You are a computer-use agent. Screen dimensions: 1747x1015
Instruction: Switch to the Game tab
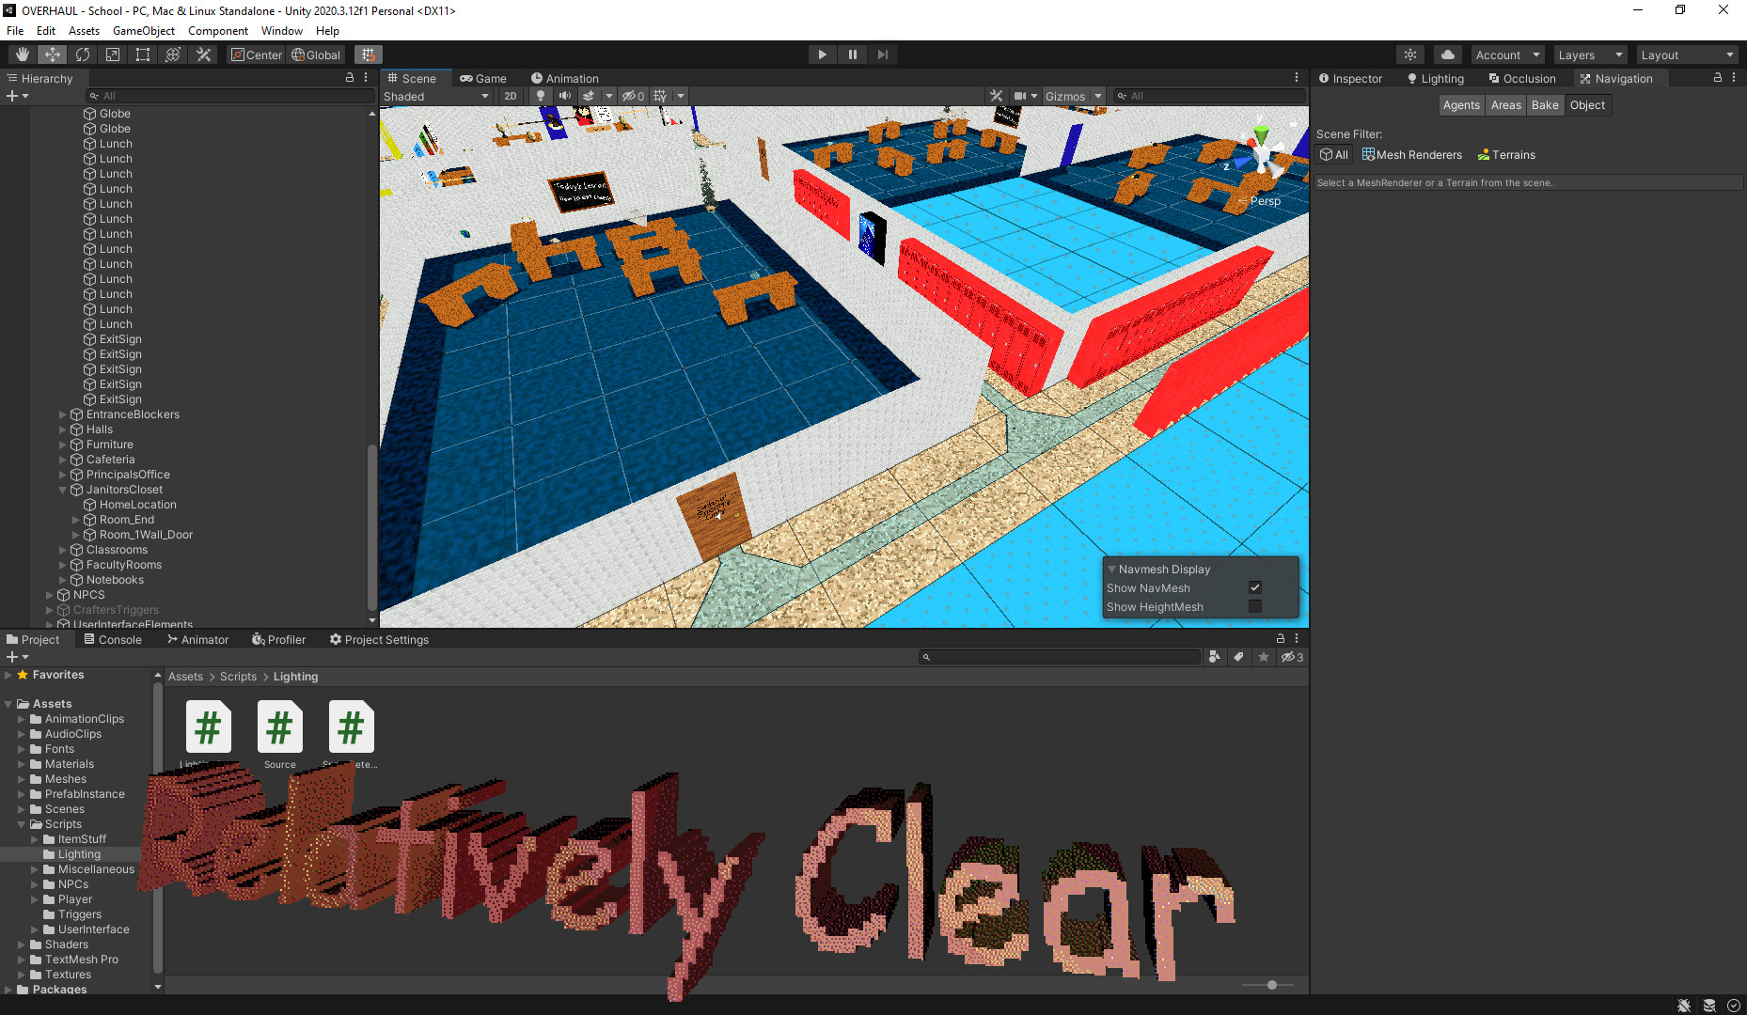483,78
